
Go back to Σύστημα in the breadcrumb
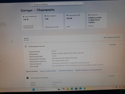click(x=26, y=11)
